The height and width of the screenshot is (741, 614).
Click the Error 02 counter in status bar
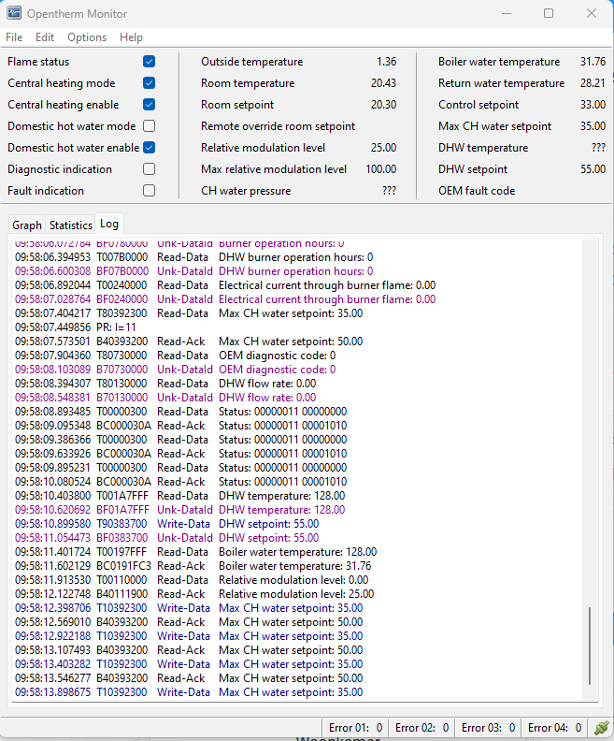(421, 728)
